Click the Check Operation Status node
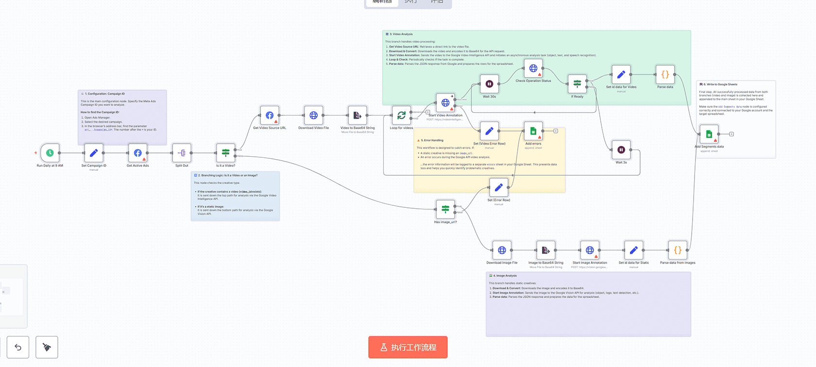 [533, 68]
